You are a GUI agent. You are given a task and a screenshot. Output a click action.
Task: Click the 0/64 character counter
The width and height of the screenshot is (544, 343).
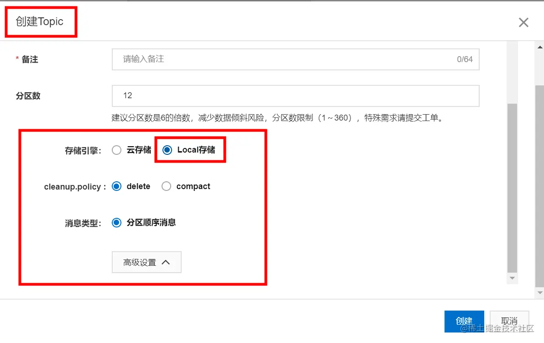point(465,59)
